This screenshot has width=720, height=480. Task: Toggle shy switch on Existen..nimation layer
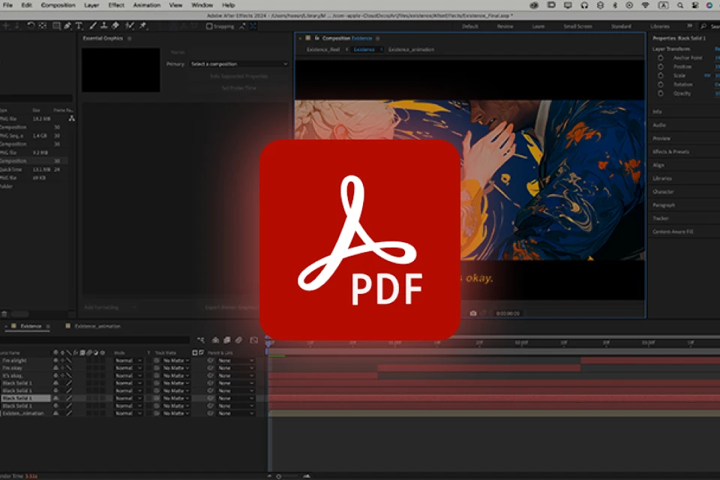55,413
